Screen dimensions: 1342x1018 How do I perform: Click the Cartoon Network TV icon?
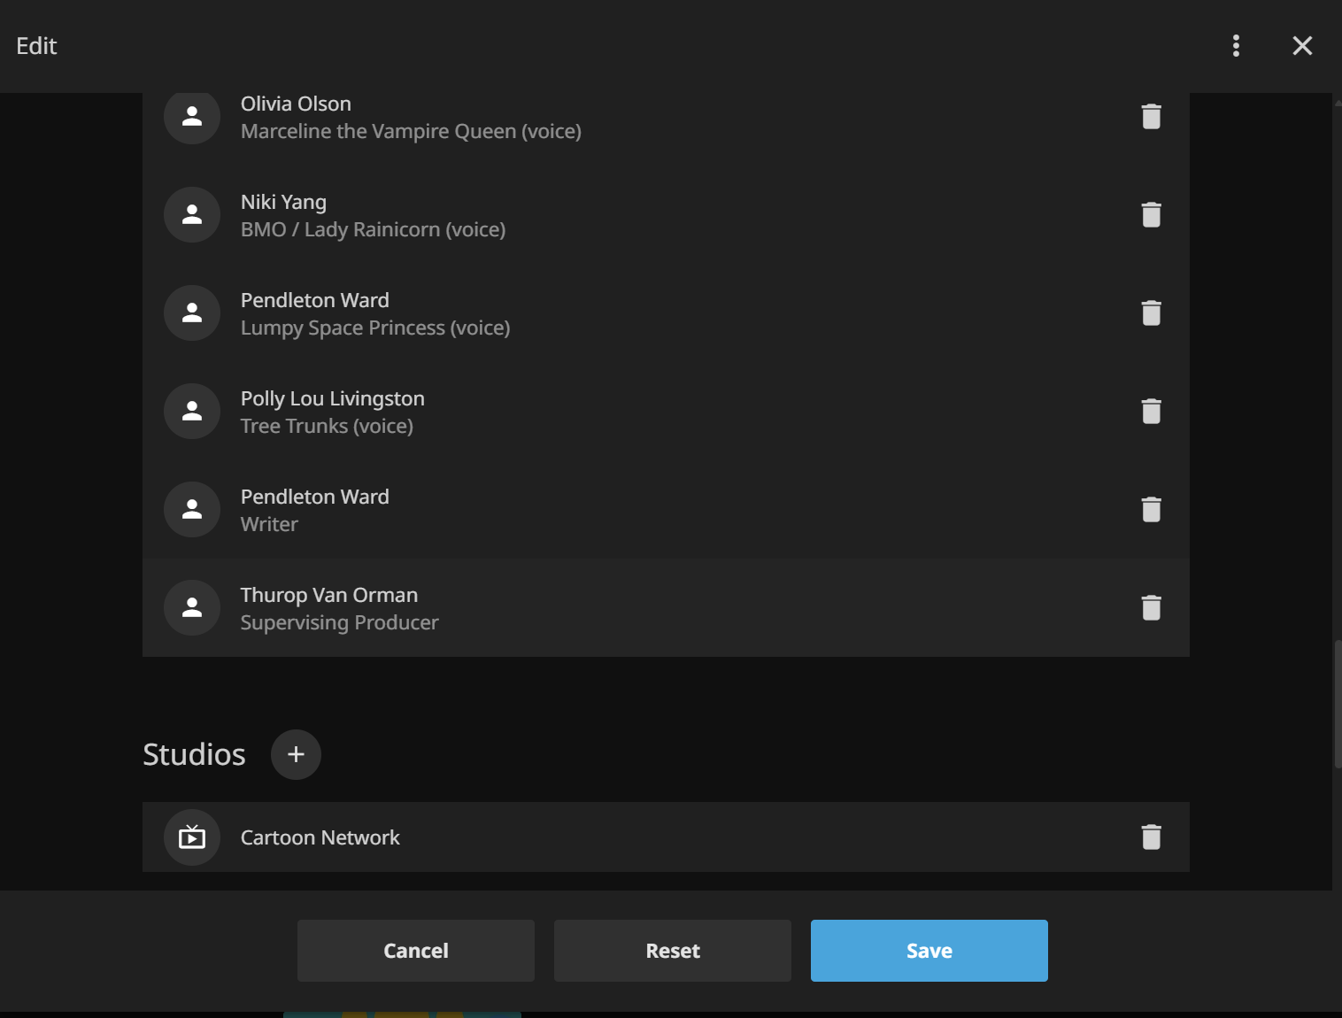tap(192, 837)
